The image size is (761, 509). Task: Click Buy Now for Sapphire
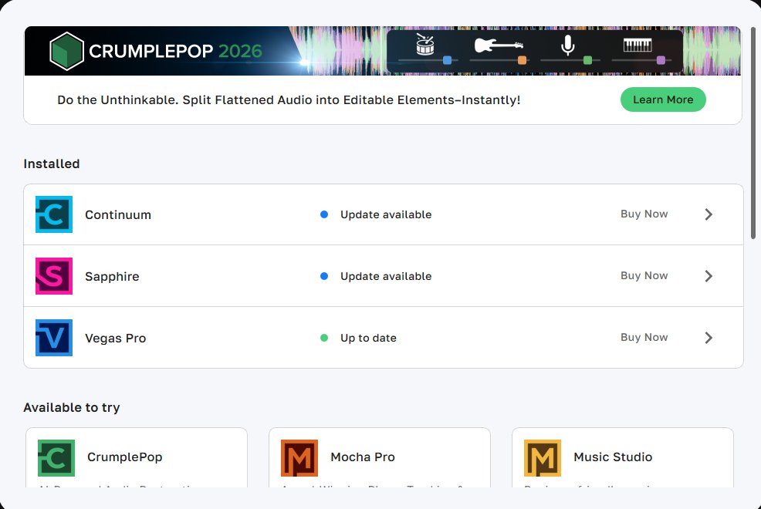[644, 275]
